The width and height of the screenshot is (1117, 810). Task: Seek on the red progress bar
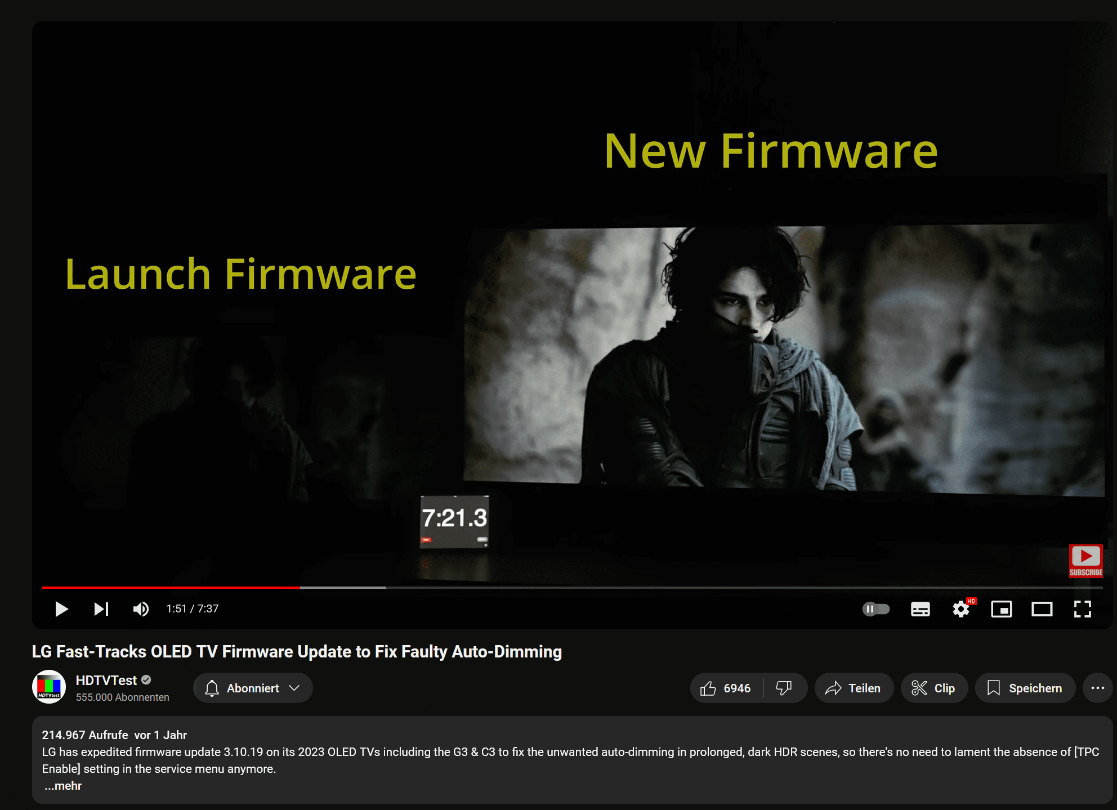click(x=171, y=587)
